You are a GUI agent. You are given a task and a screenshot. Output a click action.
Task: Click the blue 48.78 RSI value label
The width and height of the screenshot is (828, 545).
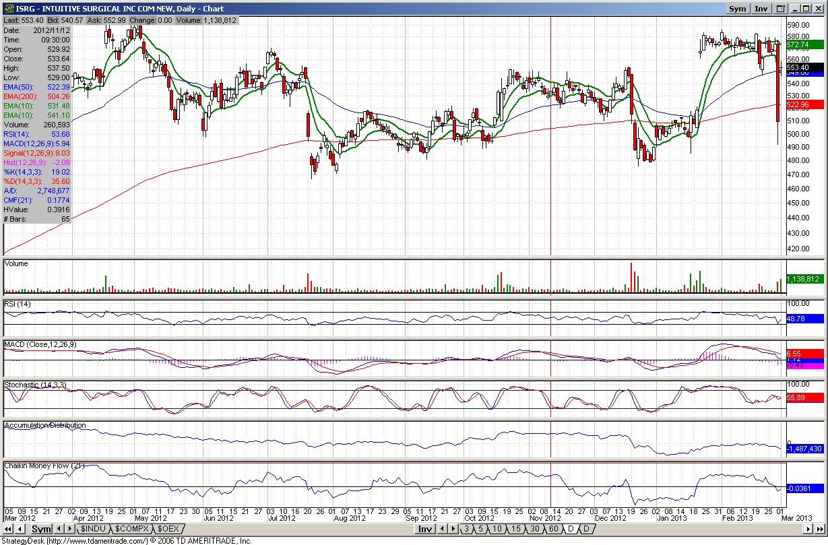point(804,318)
